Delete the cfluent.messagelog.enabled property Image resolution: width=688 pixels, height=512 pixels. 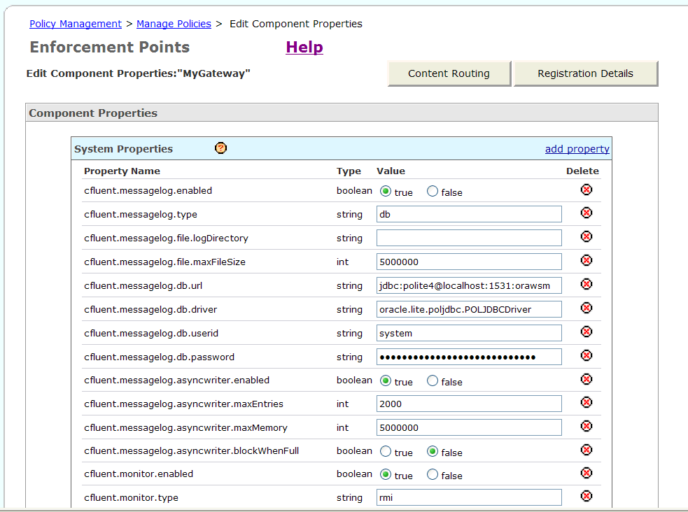click(x=587, y=190)
